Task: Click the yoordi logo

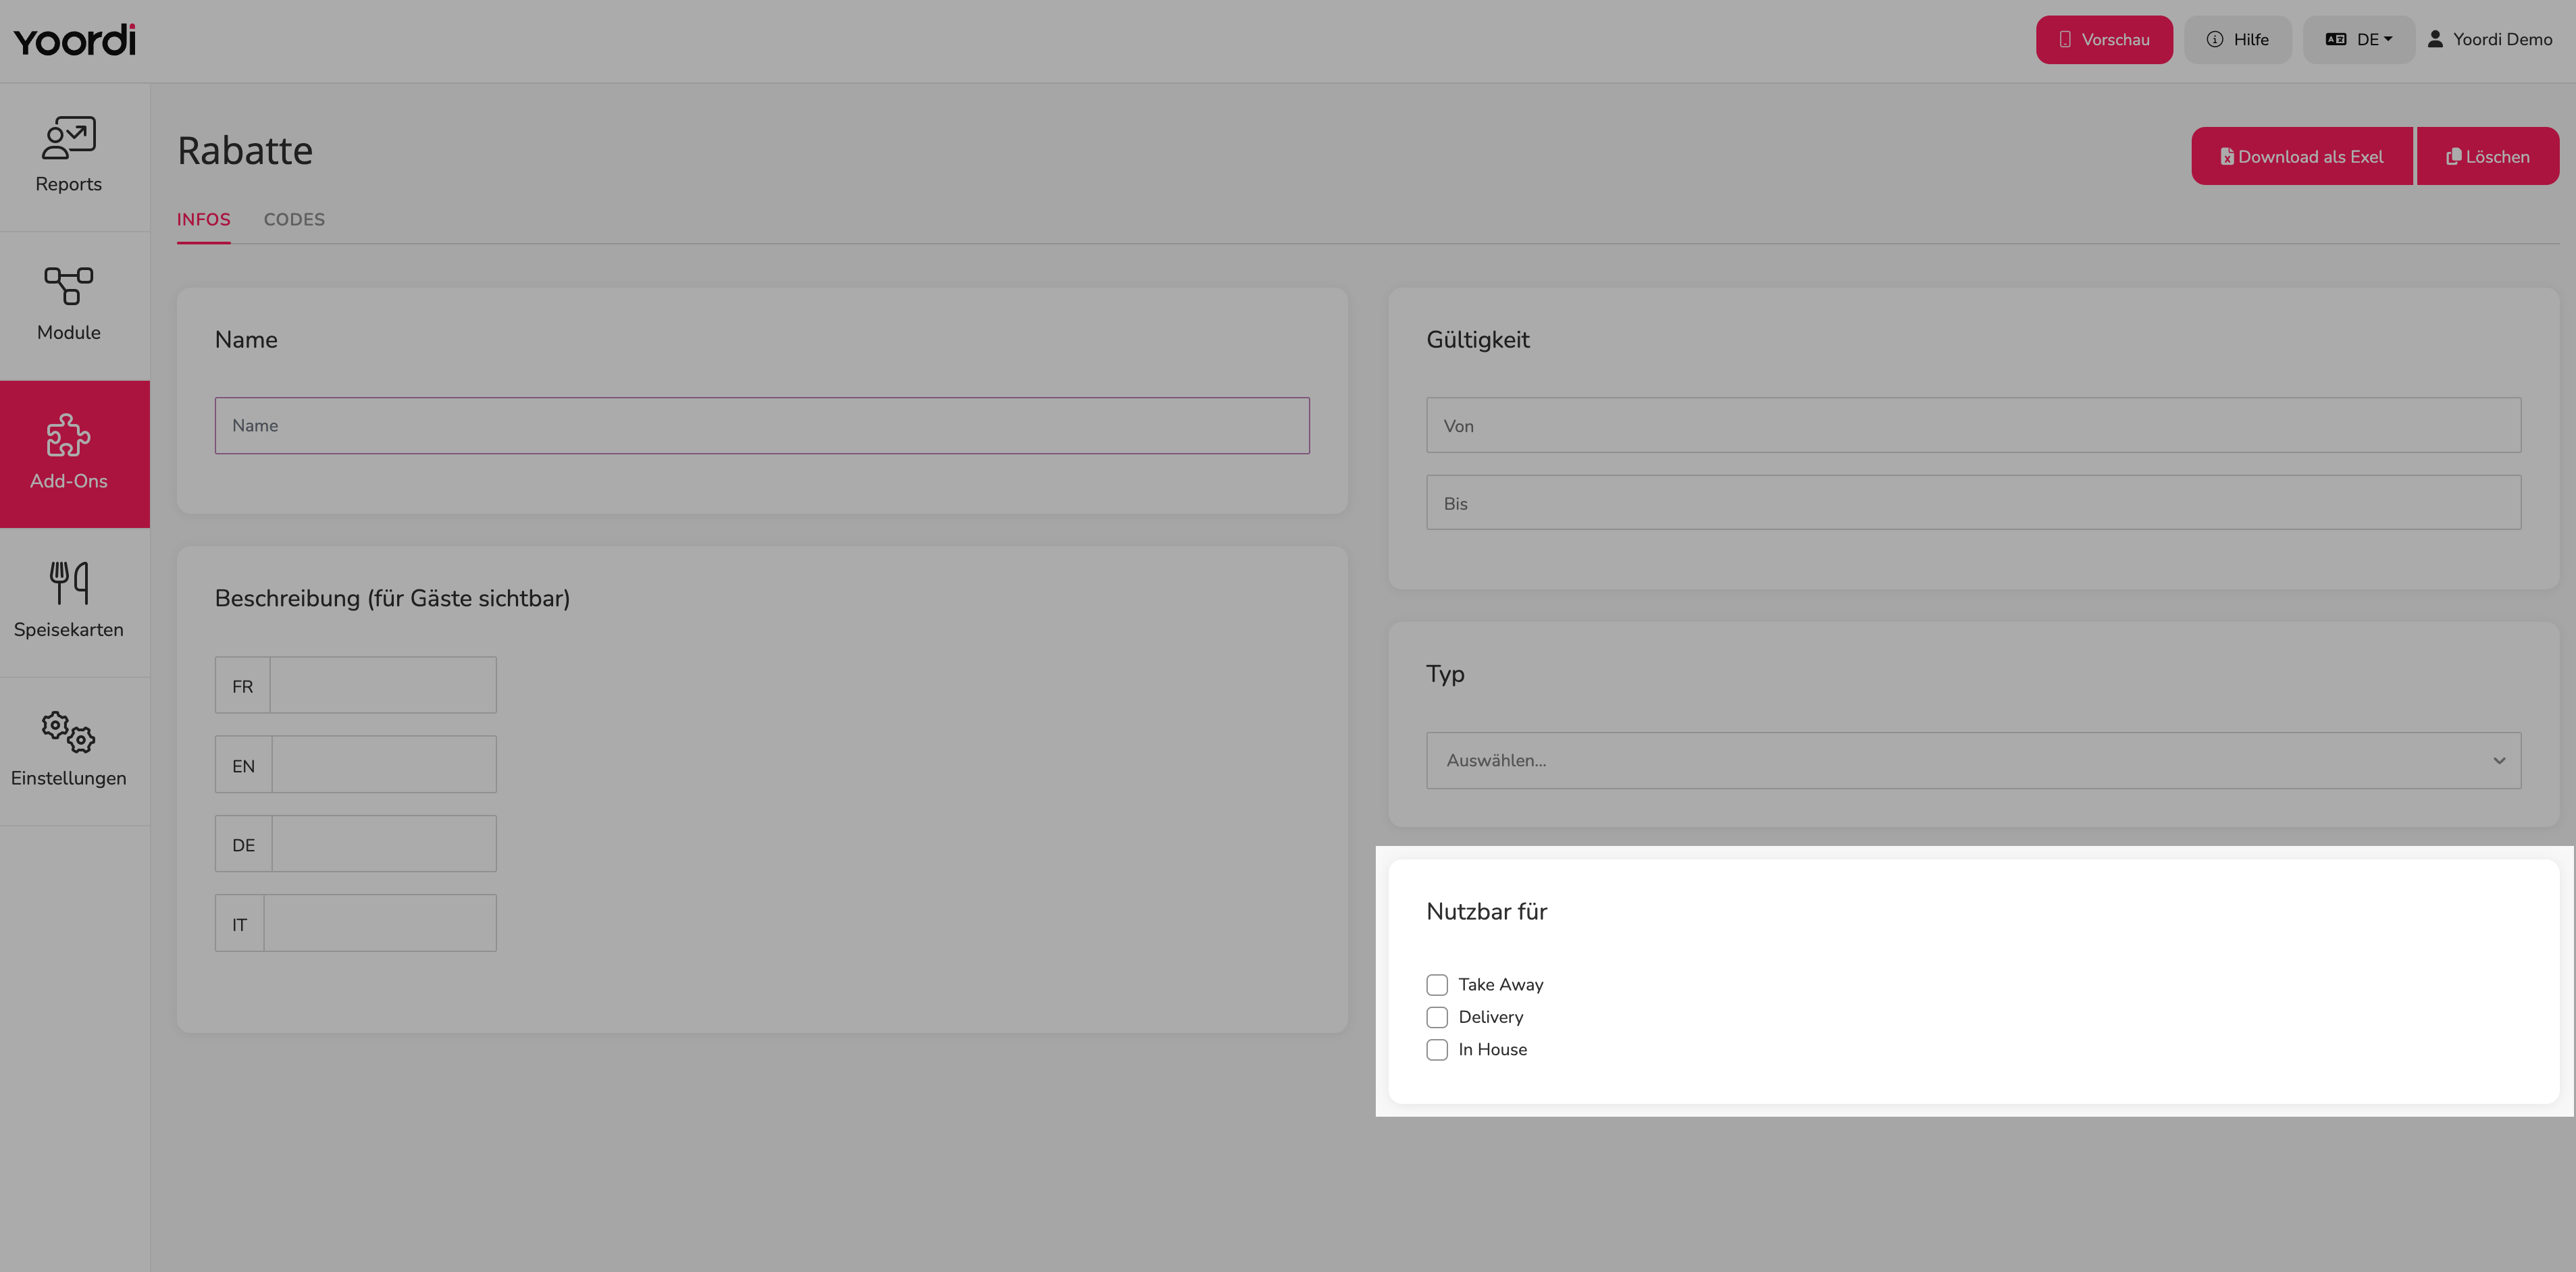Action: point(74,40)
